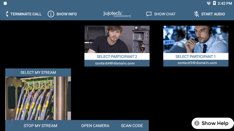The width and height of the screenshot is (234, 131).
Task: Tap the battery charging icon
Action: coord(214,3)
